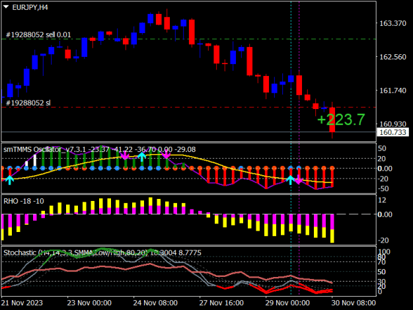Viewport: 413px width, 310px height.
Task: Click the '21 Nov 2023' time axis label
Action: [x=22, y=303]
